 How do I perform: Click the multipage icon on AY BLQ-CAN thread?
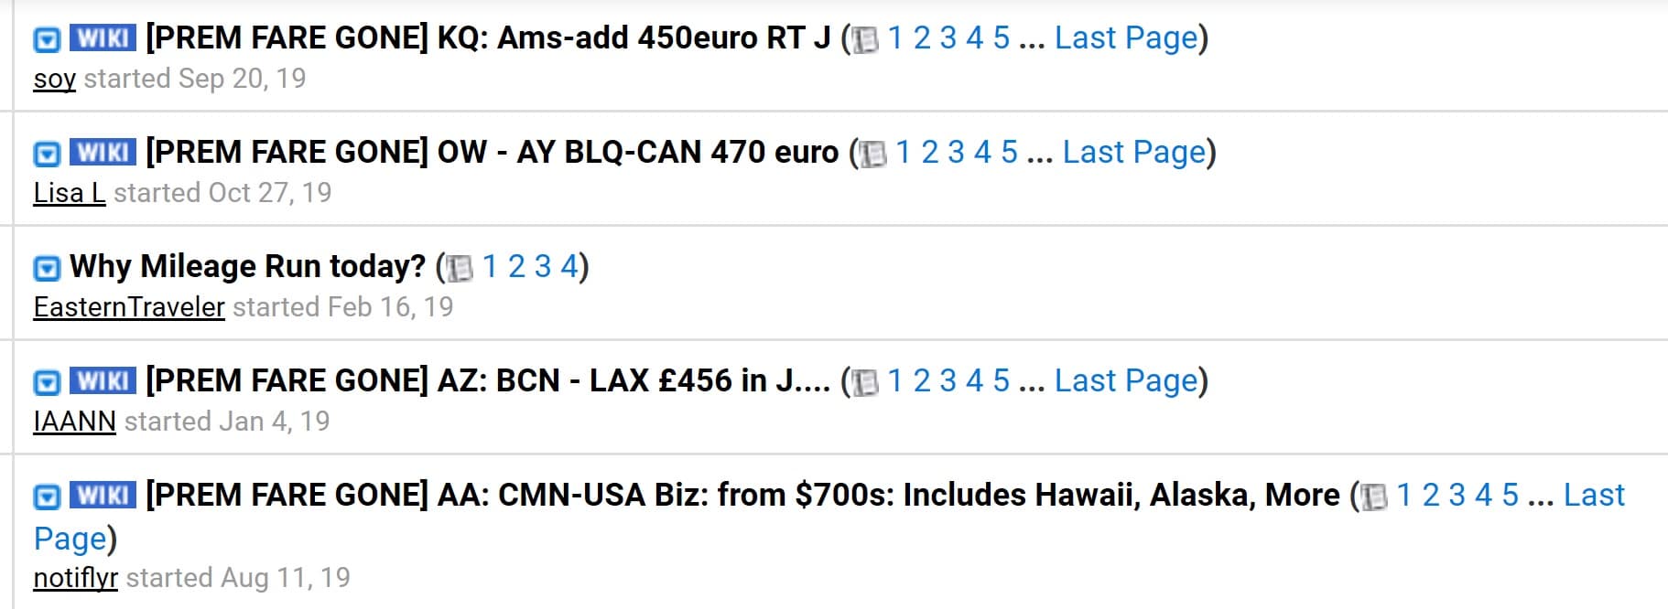coord(874,154)
